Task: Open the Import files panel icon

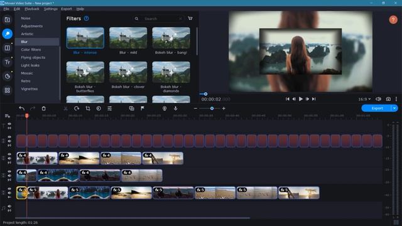Action: coord(7,19)
